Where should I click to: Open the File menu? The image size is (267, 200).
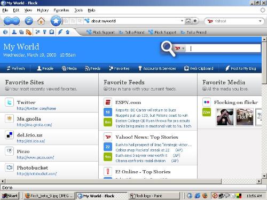click(5, 10)
